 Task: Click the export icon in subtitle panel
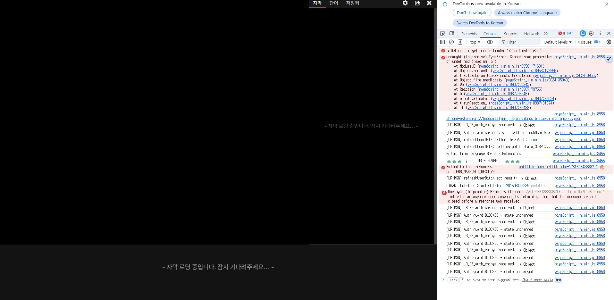[417, 3]
